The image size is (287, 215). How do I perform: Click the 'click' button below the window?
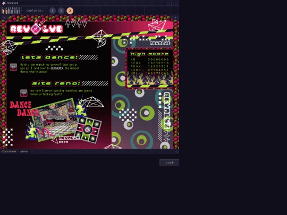click(x=170, y=162)
